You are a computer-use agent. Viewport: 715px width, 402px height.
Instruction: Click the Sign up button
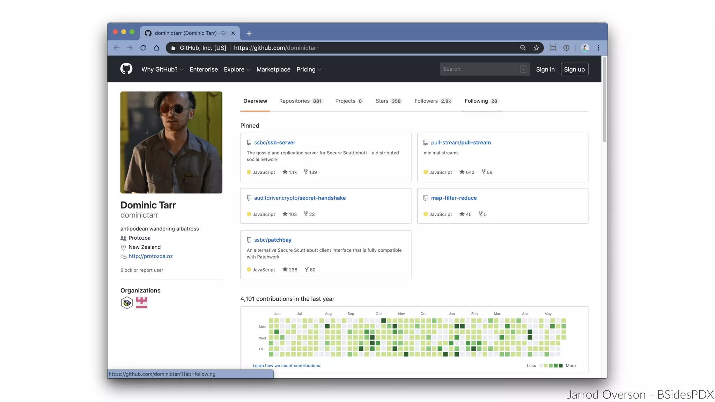point(574,69)
